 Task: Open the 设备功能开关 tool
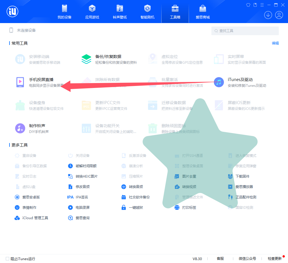(x=109, y=128)
